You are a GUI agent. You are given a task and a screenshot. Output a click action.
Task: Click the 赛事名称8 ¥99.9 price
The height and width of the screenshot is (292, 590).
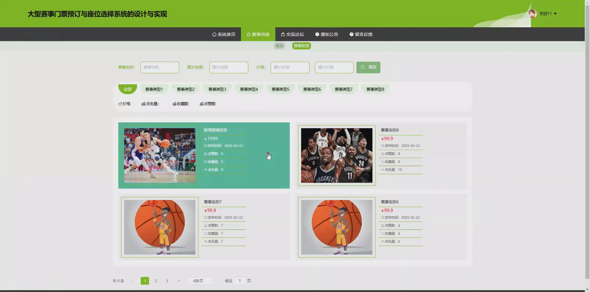pos(387,139)
